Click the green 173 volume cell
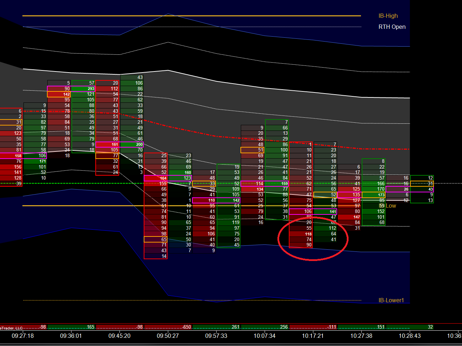This screenshot has height=346, width=462. click(373, 195)
